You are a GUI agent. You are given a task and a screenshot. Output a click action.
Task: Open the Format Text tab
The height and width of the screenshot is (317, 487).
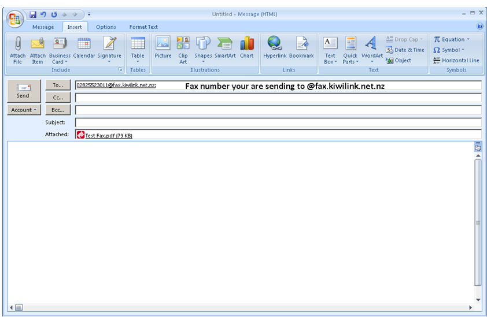coord(143,27)
